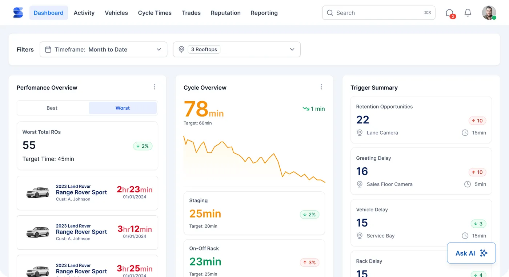The height and width of the screenshot is (277, 509).
Task: Click the Target: 60min label
Action: tap(198, 123)
